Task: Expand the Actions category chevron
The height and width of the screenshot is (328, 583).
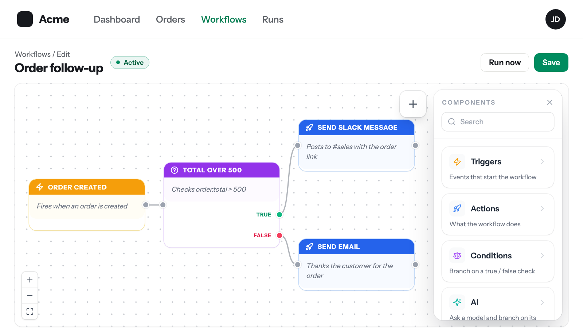Action: pos(542,208)
